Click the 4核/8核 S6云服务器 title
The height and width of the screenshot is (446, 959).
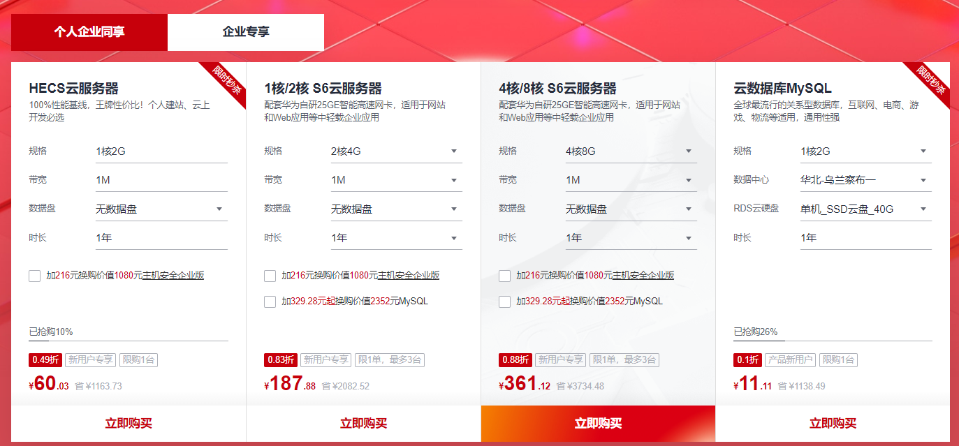pyautogui.click(x=557, y=89)
